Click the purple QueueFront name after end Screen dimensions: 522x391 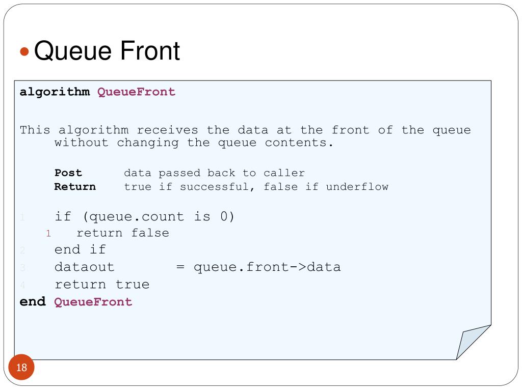93,302
